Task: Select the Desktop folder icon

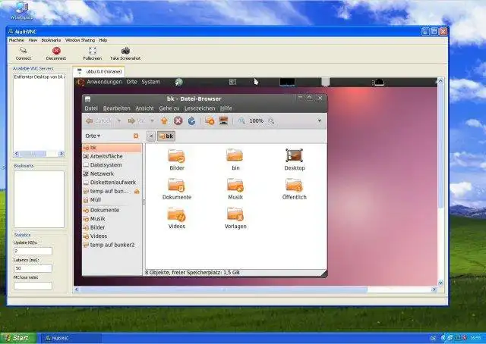Action: click(x=294, y=155)
